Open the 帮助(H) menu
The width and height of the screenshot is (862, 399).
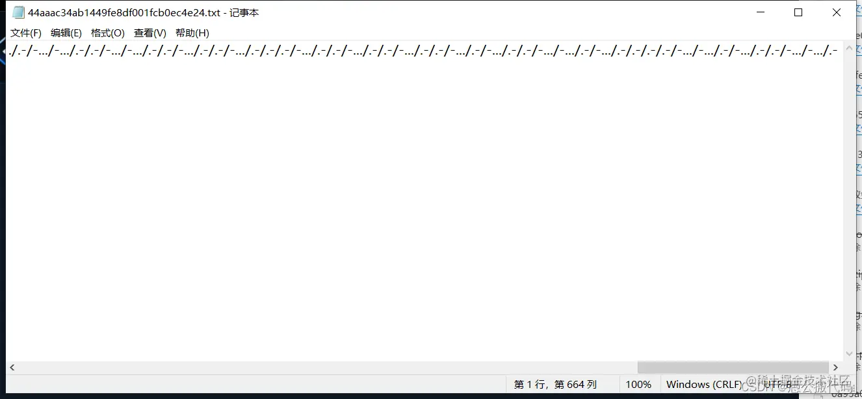pos(192,32)
